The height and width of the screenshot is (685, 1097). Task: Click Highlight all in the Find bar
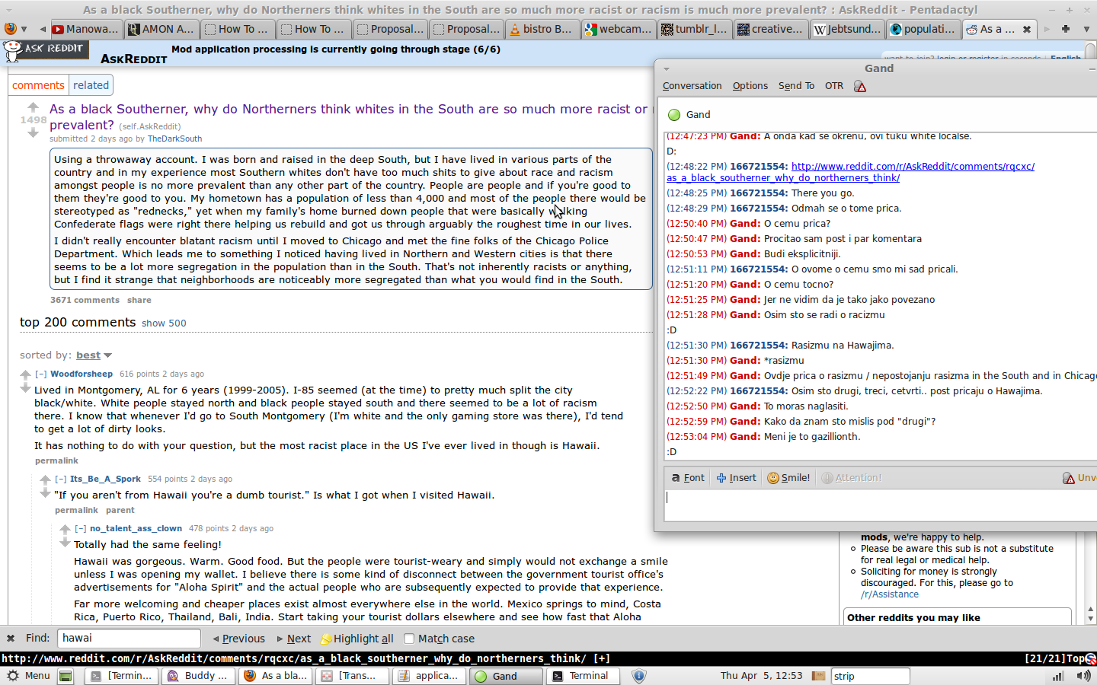[357, 639]
